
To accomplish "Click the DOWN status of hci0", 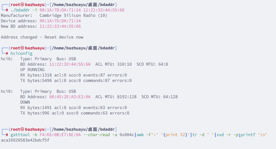I will 25,102.
